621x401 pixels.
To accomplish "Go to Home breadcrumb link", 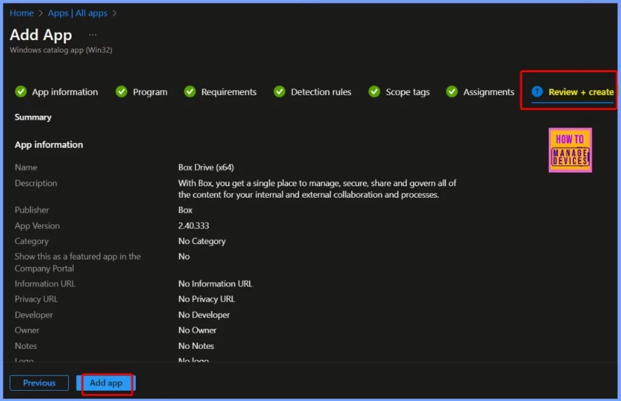I will [22, 13].
